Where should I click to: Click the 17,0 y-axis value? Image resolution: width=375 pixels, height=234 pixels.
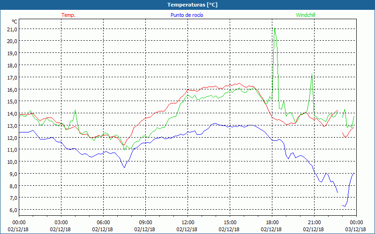pos(12,77)
